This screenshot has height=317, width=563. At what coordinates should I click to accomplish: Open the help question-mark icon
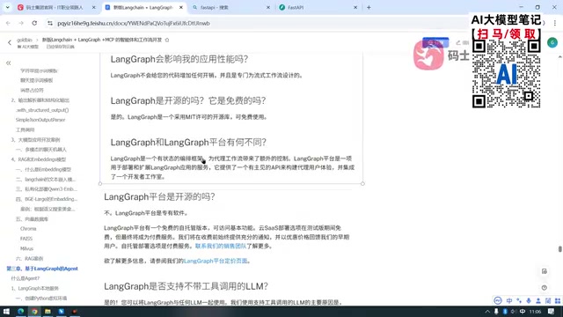pos(545,288)
